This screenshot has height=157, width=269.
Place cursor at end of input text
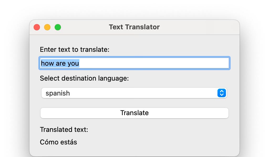click(x=79, y=63)
